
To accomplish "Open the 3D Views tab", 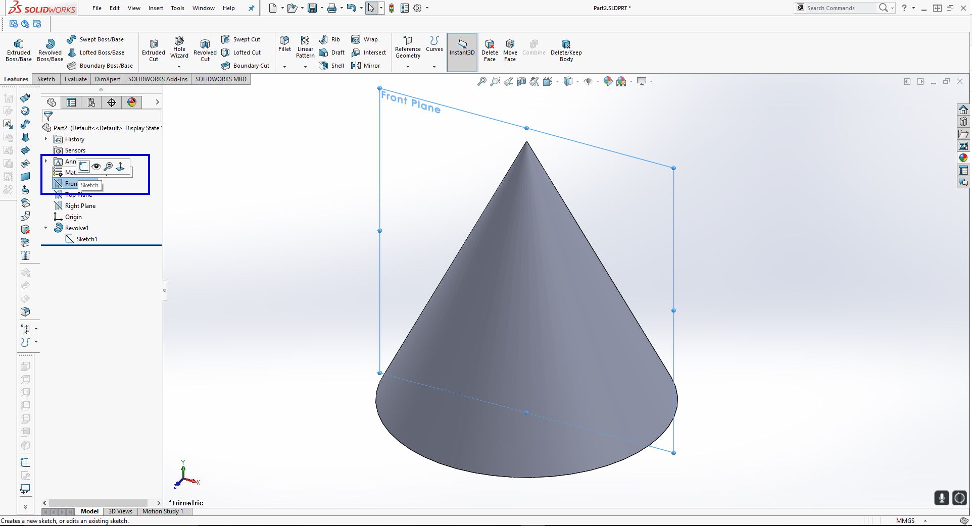I will 120,511.
